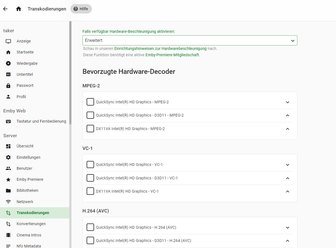The height and width of the screenshot is (248, 336).
Task: Open hardware acceleration dropdown showing Erweitert
Action: [190, 40]
